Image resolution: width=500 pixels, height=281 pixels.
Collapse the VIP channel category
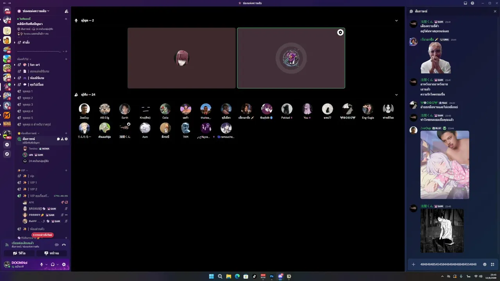click(x=22, y=171)
